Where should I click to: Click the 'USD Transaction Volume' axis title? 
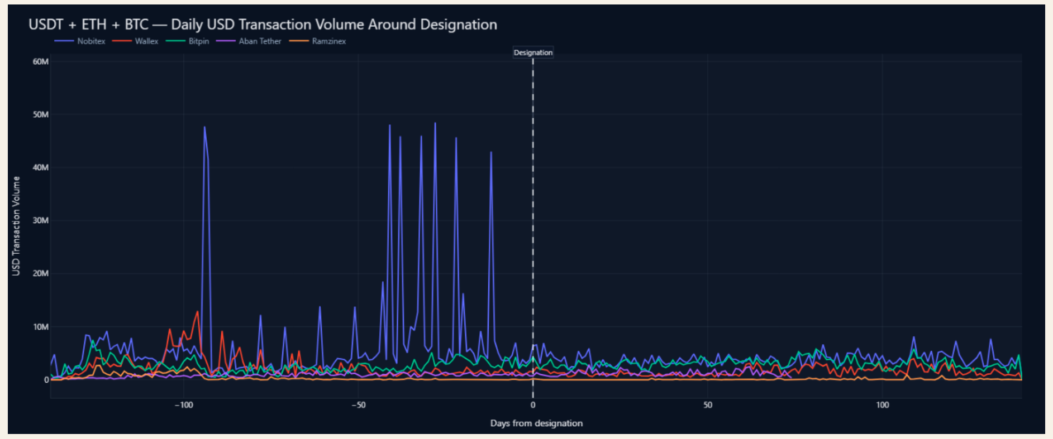(x=16, y=226)
